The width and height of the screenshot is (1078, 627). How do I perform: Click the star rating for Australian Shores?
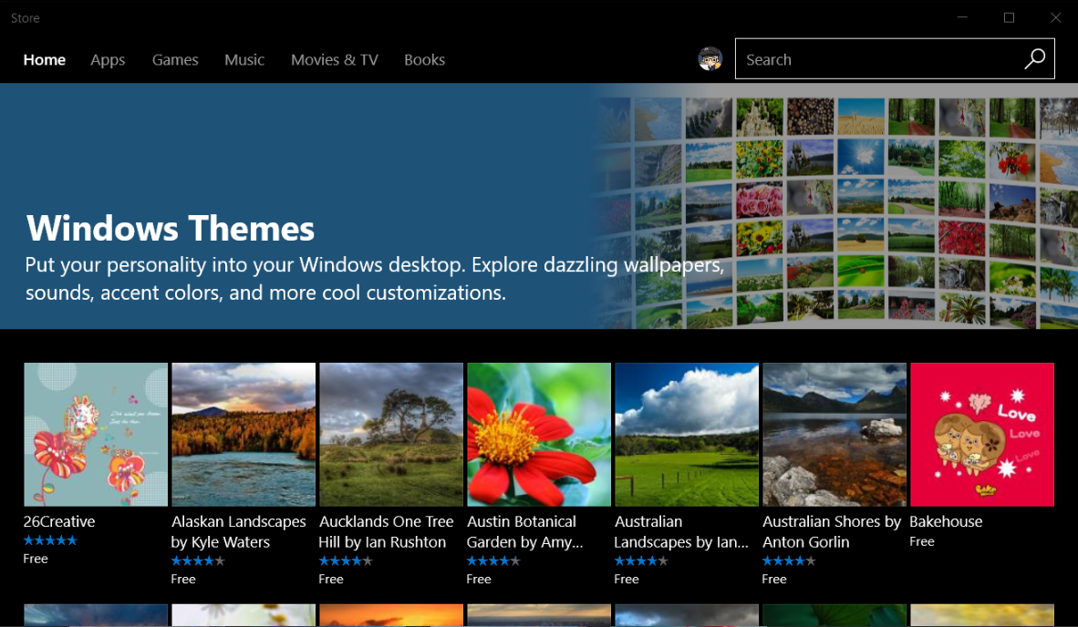coord(789,561)
